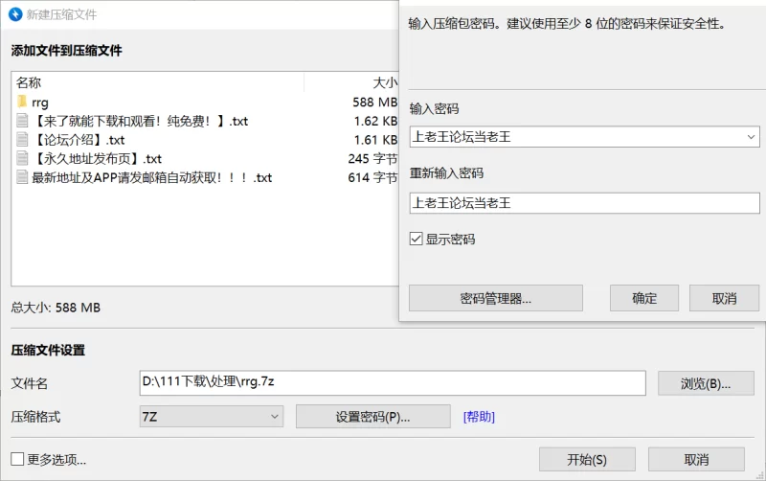Screen dimensions: 766x481
Task: Cancel the password dialog
Action: [724, 298]
